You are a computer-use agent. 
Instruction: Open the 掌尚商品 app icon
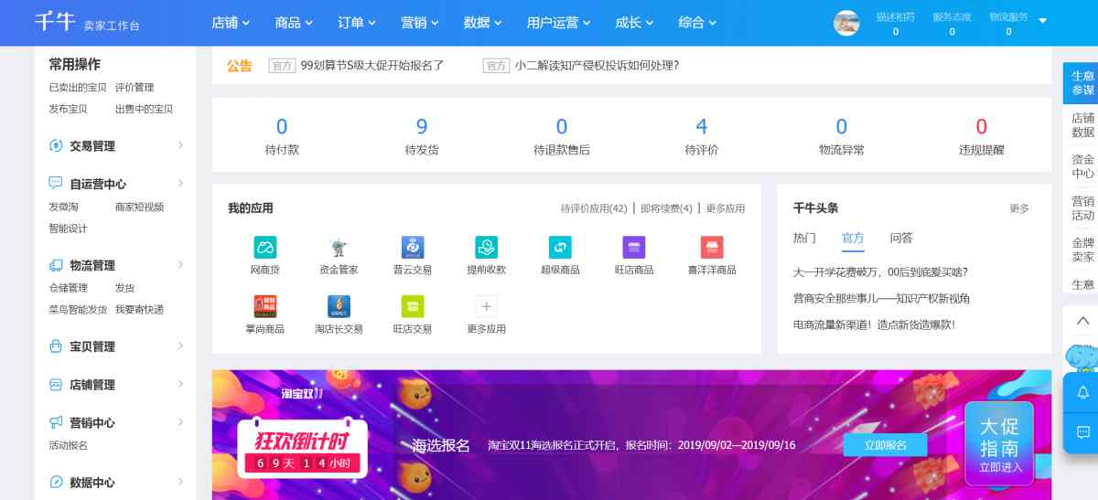(x=264, y=306)
